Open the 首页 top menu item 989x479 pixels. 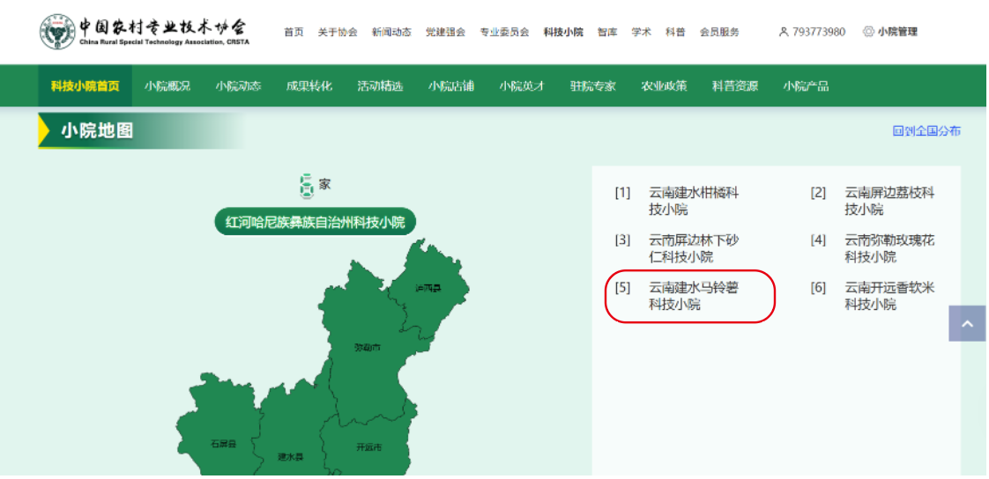click(x=294, y=32)
